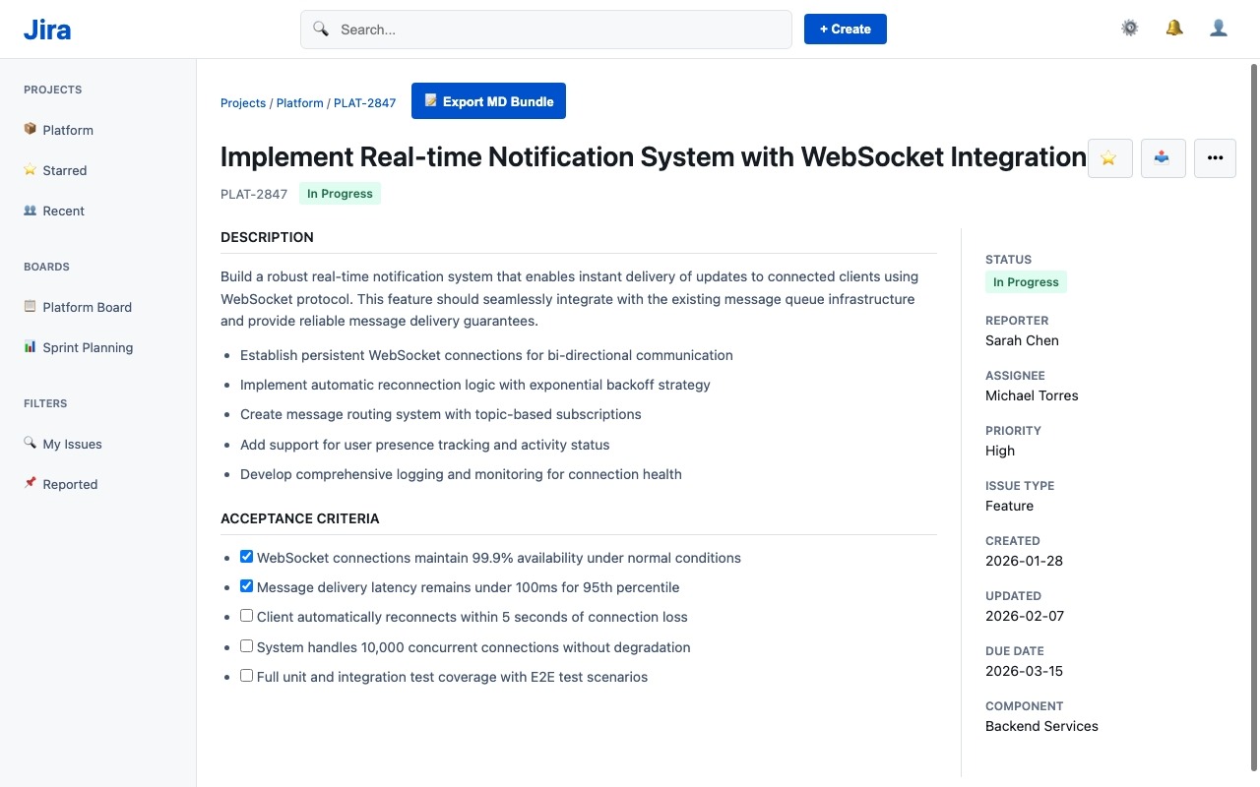Click the Feature issue type value
Image resolution: width=1260 pixels, height=787 pixels.
1009,506
